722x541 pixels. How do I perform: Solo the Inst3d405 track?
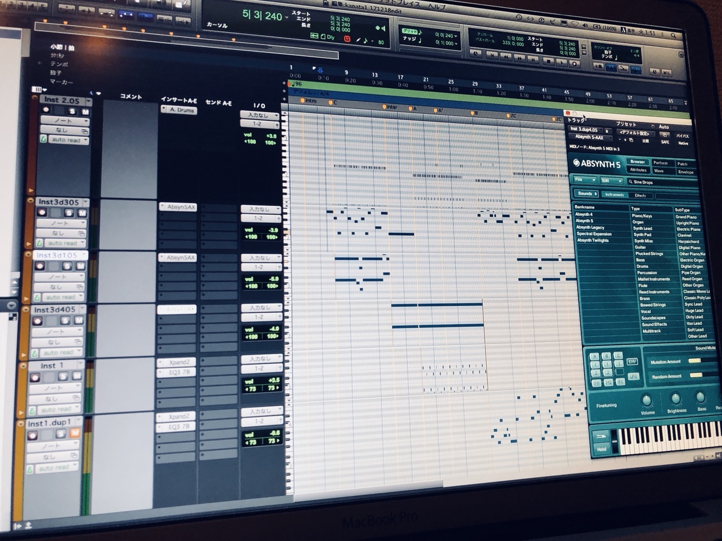(65, 321)
